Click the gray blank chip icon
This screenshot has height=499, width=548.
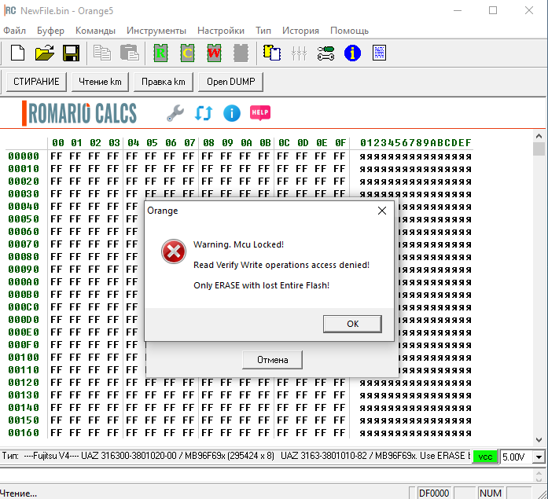[x=241, y=53]
